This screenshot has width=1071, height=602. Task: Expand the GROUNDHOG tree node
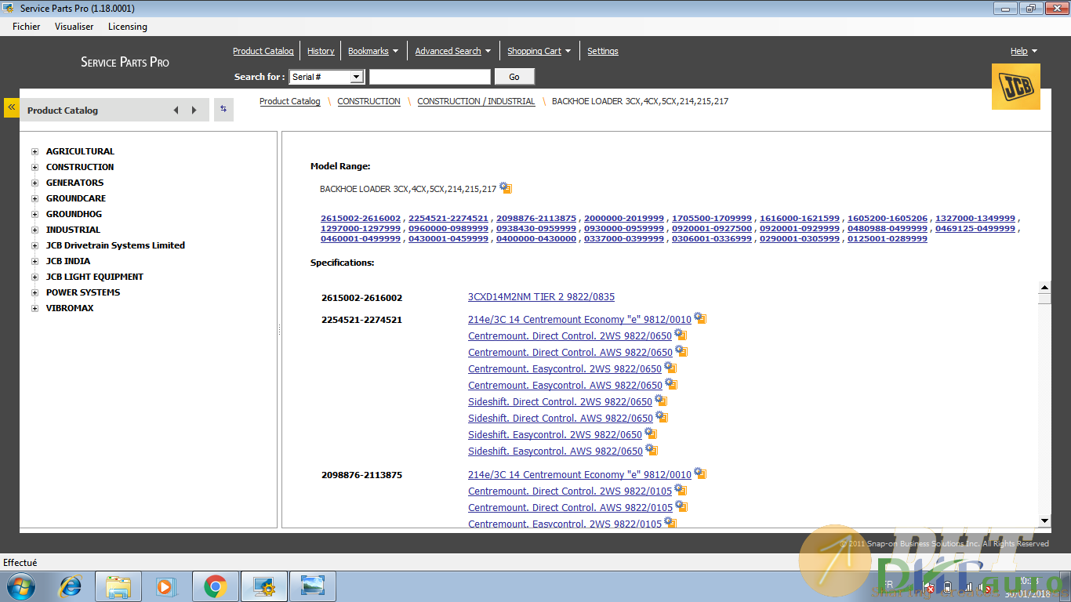click(x=34, y=214)
